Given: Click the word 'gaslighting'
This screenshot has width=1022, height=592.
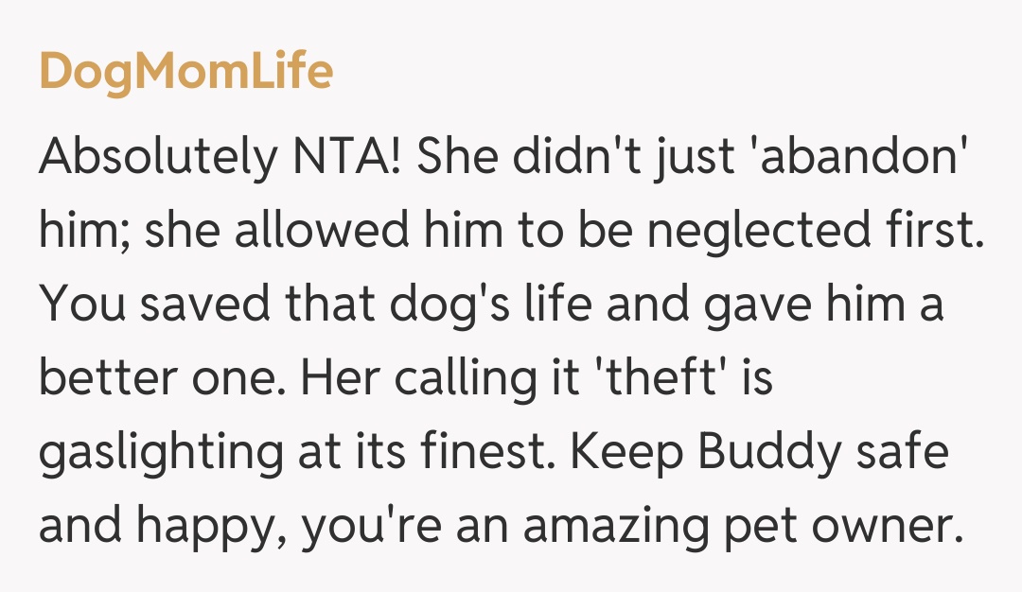Looking at the screenshot, I should click(156, 457).
